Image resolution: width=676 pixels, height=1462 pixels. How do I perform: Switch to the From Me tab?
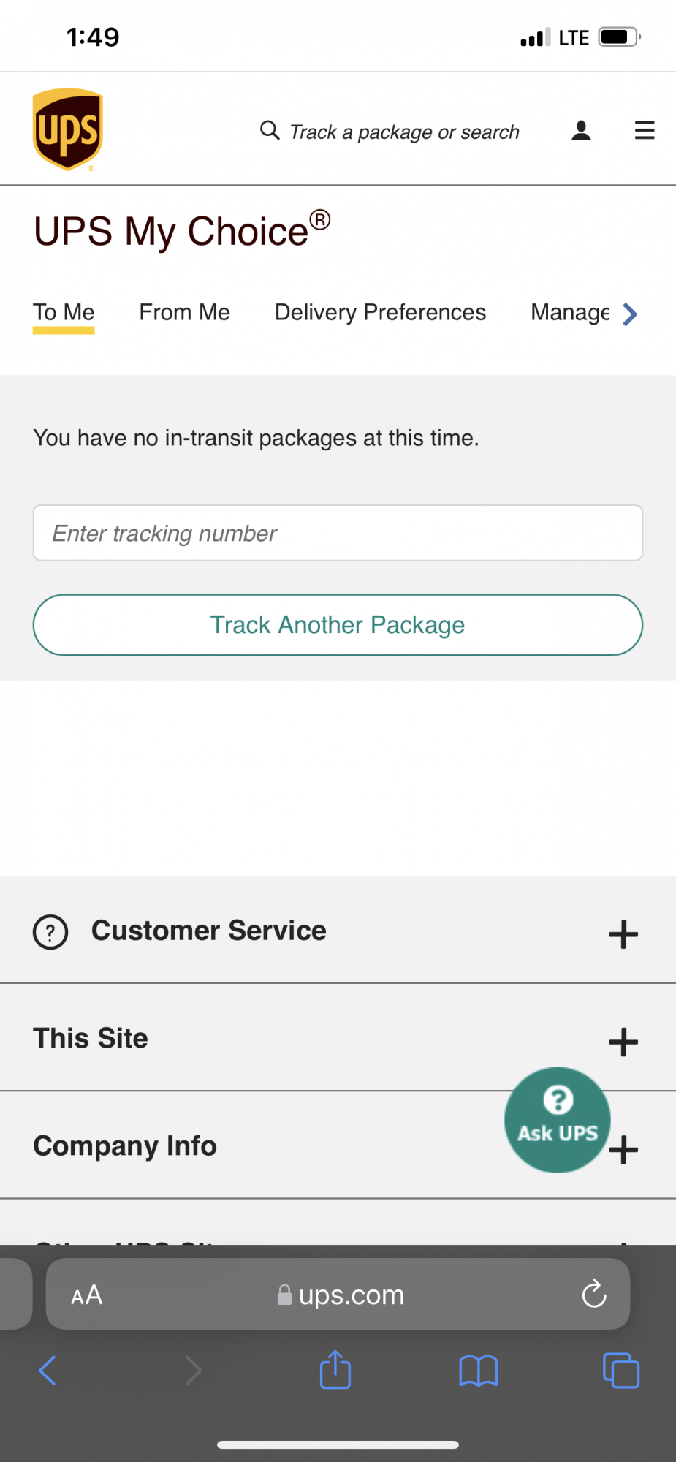[184, 312]
